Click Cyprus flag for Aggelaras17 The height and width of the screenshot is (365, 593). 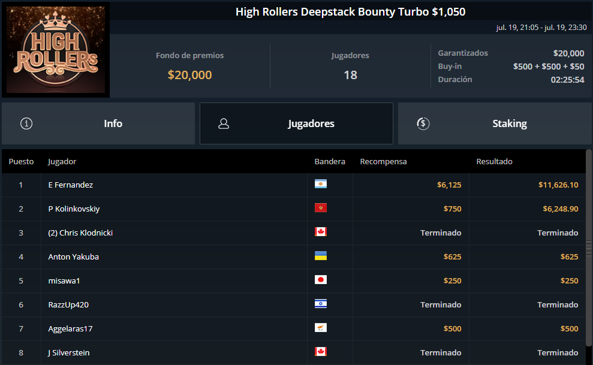click(x=321, y=328)
